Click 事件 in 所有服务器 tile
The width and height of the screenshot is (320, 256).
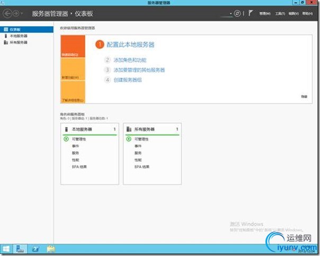coord(138,146)
